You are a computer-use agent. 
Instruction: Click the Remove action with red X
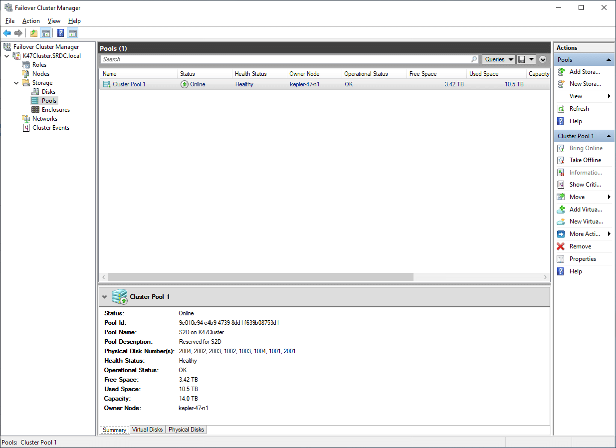click(x=580, y=246)
